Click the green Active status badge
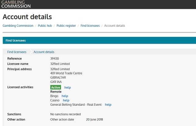 pos(56,87)
